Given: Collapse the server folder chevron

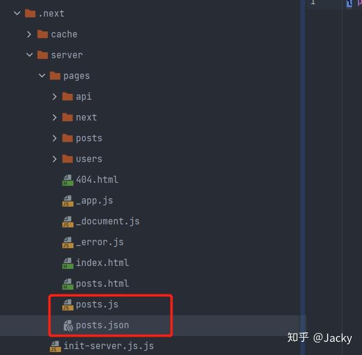Looking at the screenshot, I should pyautogui.click(x=30, y=55).
